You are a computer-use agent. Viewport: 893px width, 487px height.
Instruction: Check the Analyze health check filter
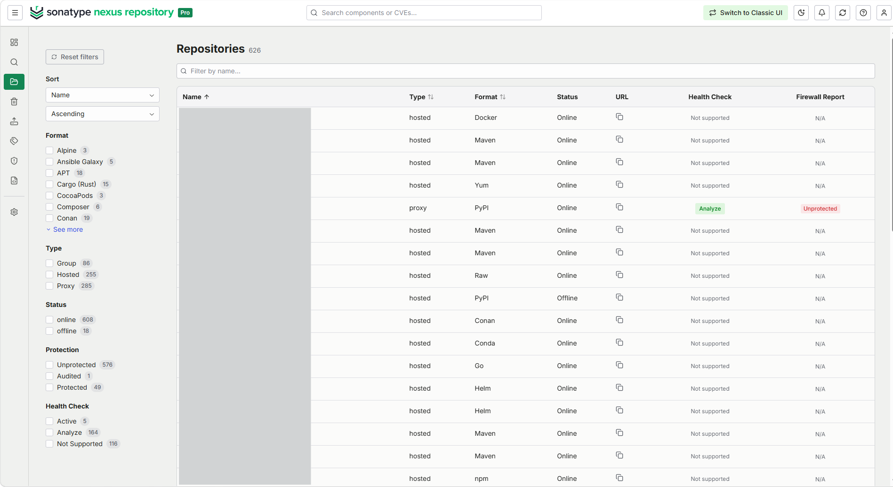(x=49, y=432)
